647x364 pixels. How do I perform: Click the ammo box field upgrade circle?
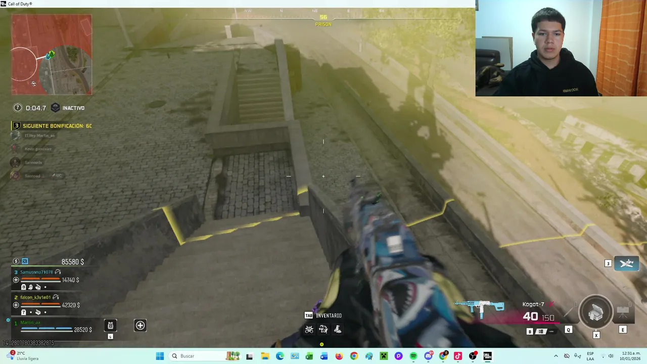coord(596,312)
